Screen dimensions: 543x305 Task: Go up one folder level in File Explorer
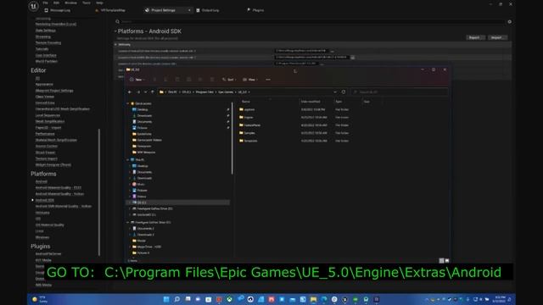(x=153, y=92)
